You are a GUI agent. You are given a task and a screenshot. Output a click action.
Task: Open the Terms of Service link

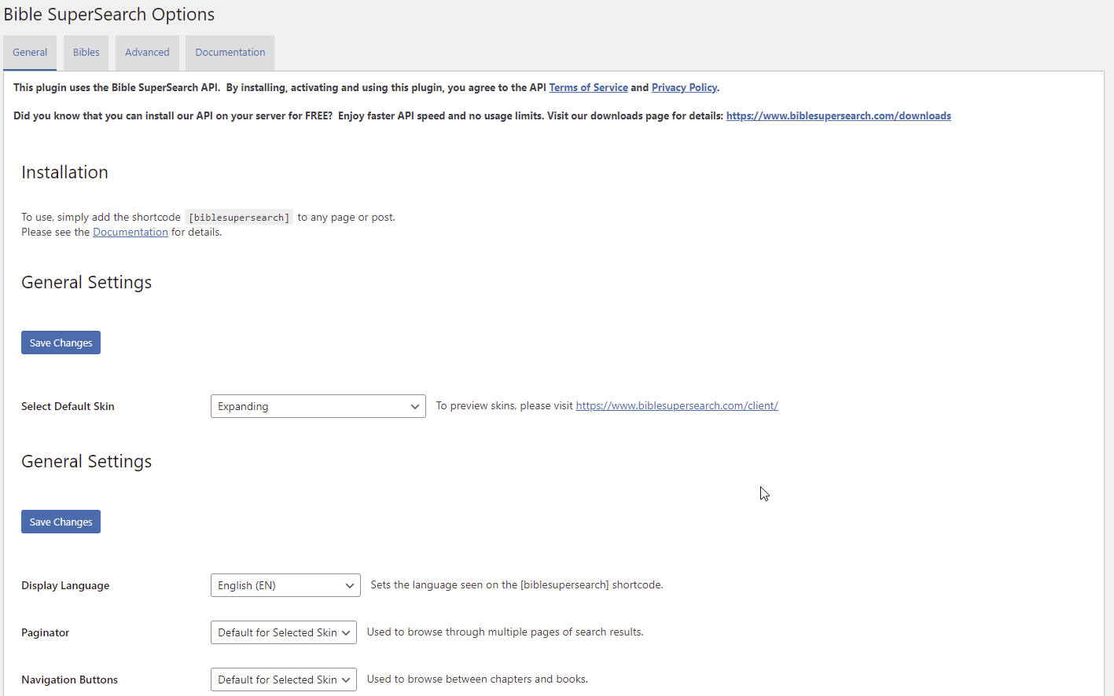coord(588,87)
